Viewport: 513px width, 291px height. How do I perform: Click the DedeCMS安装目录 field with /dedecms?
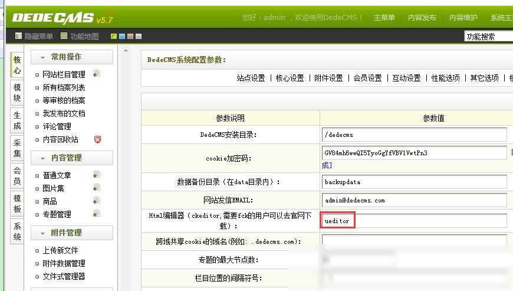coord(414,135)
